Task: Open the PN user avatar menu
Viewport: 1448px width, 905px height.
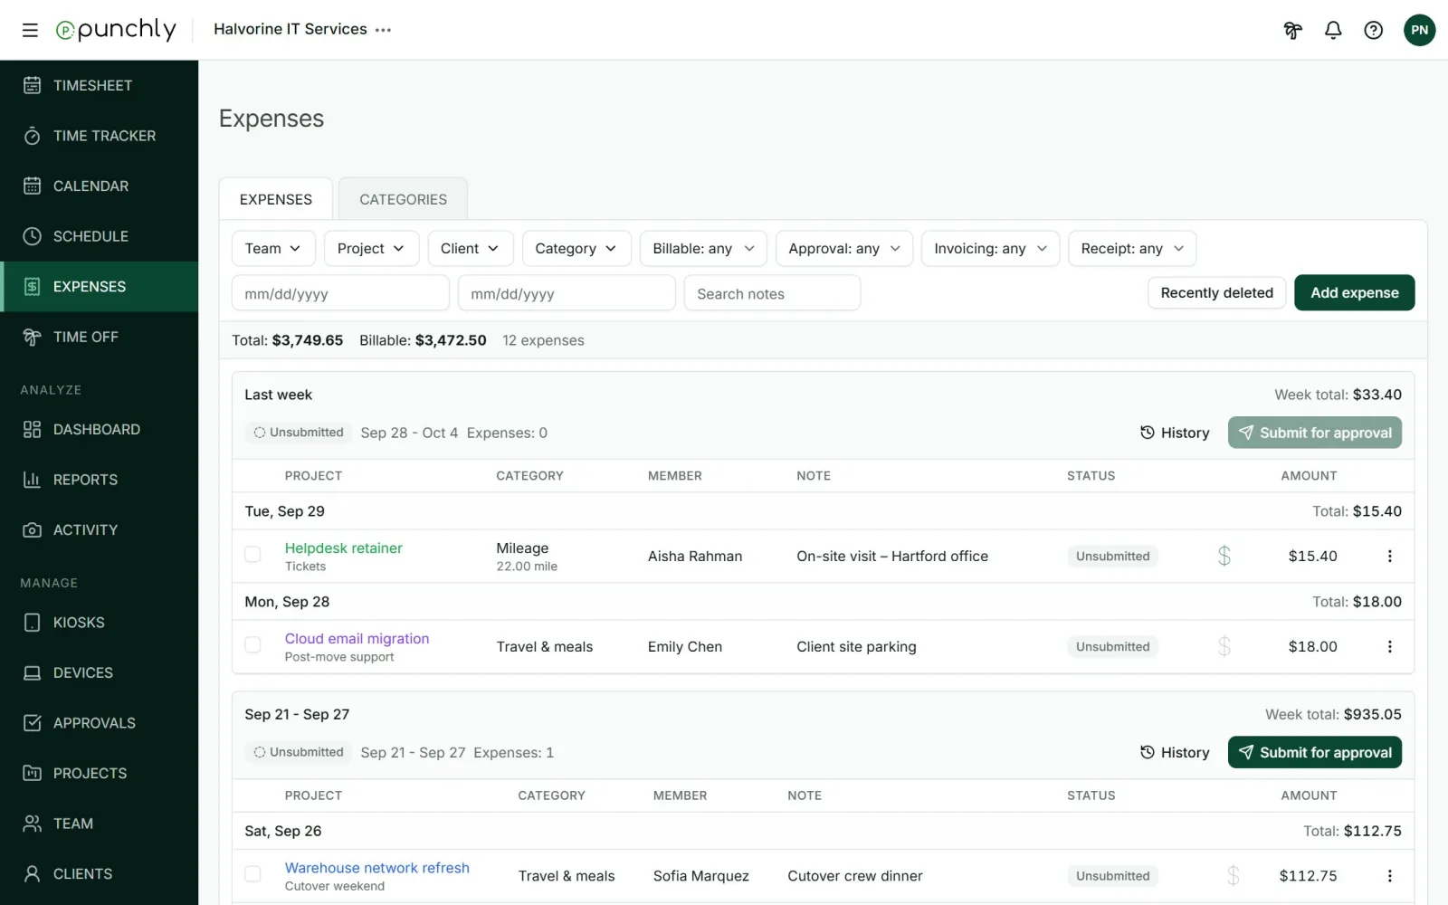Action: coord(1419,30)
